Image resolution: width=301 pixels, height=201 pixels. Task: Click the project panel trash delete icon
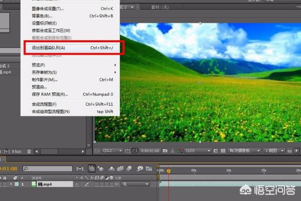tap(29, 152)
